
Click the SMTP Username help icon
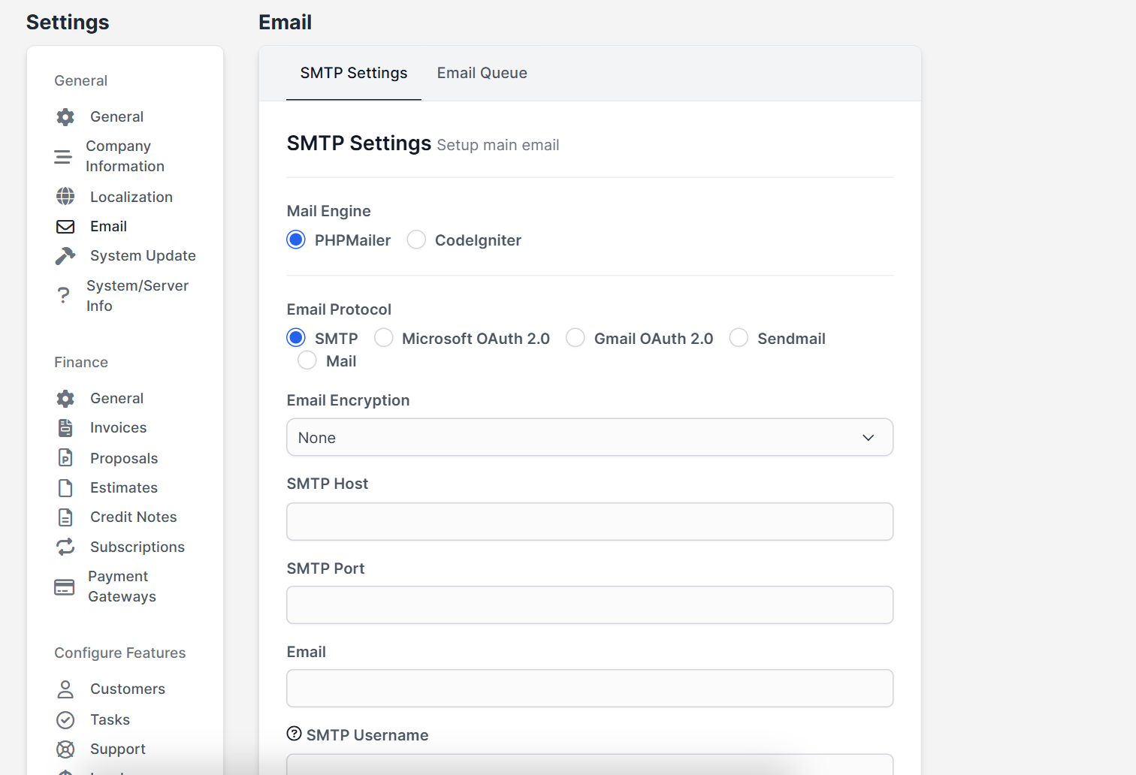[295, 734]
